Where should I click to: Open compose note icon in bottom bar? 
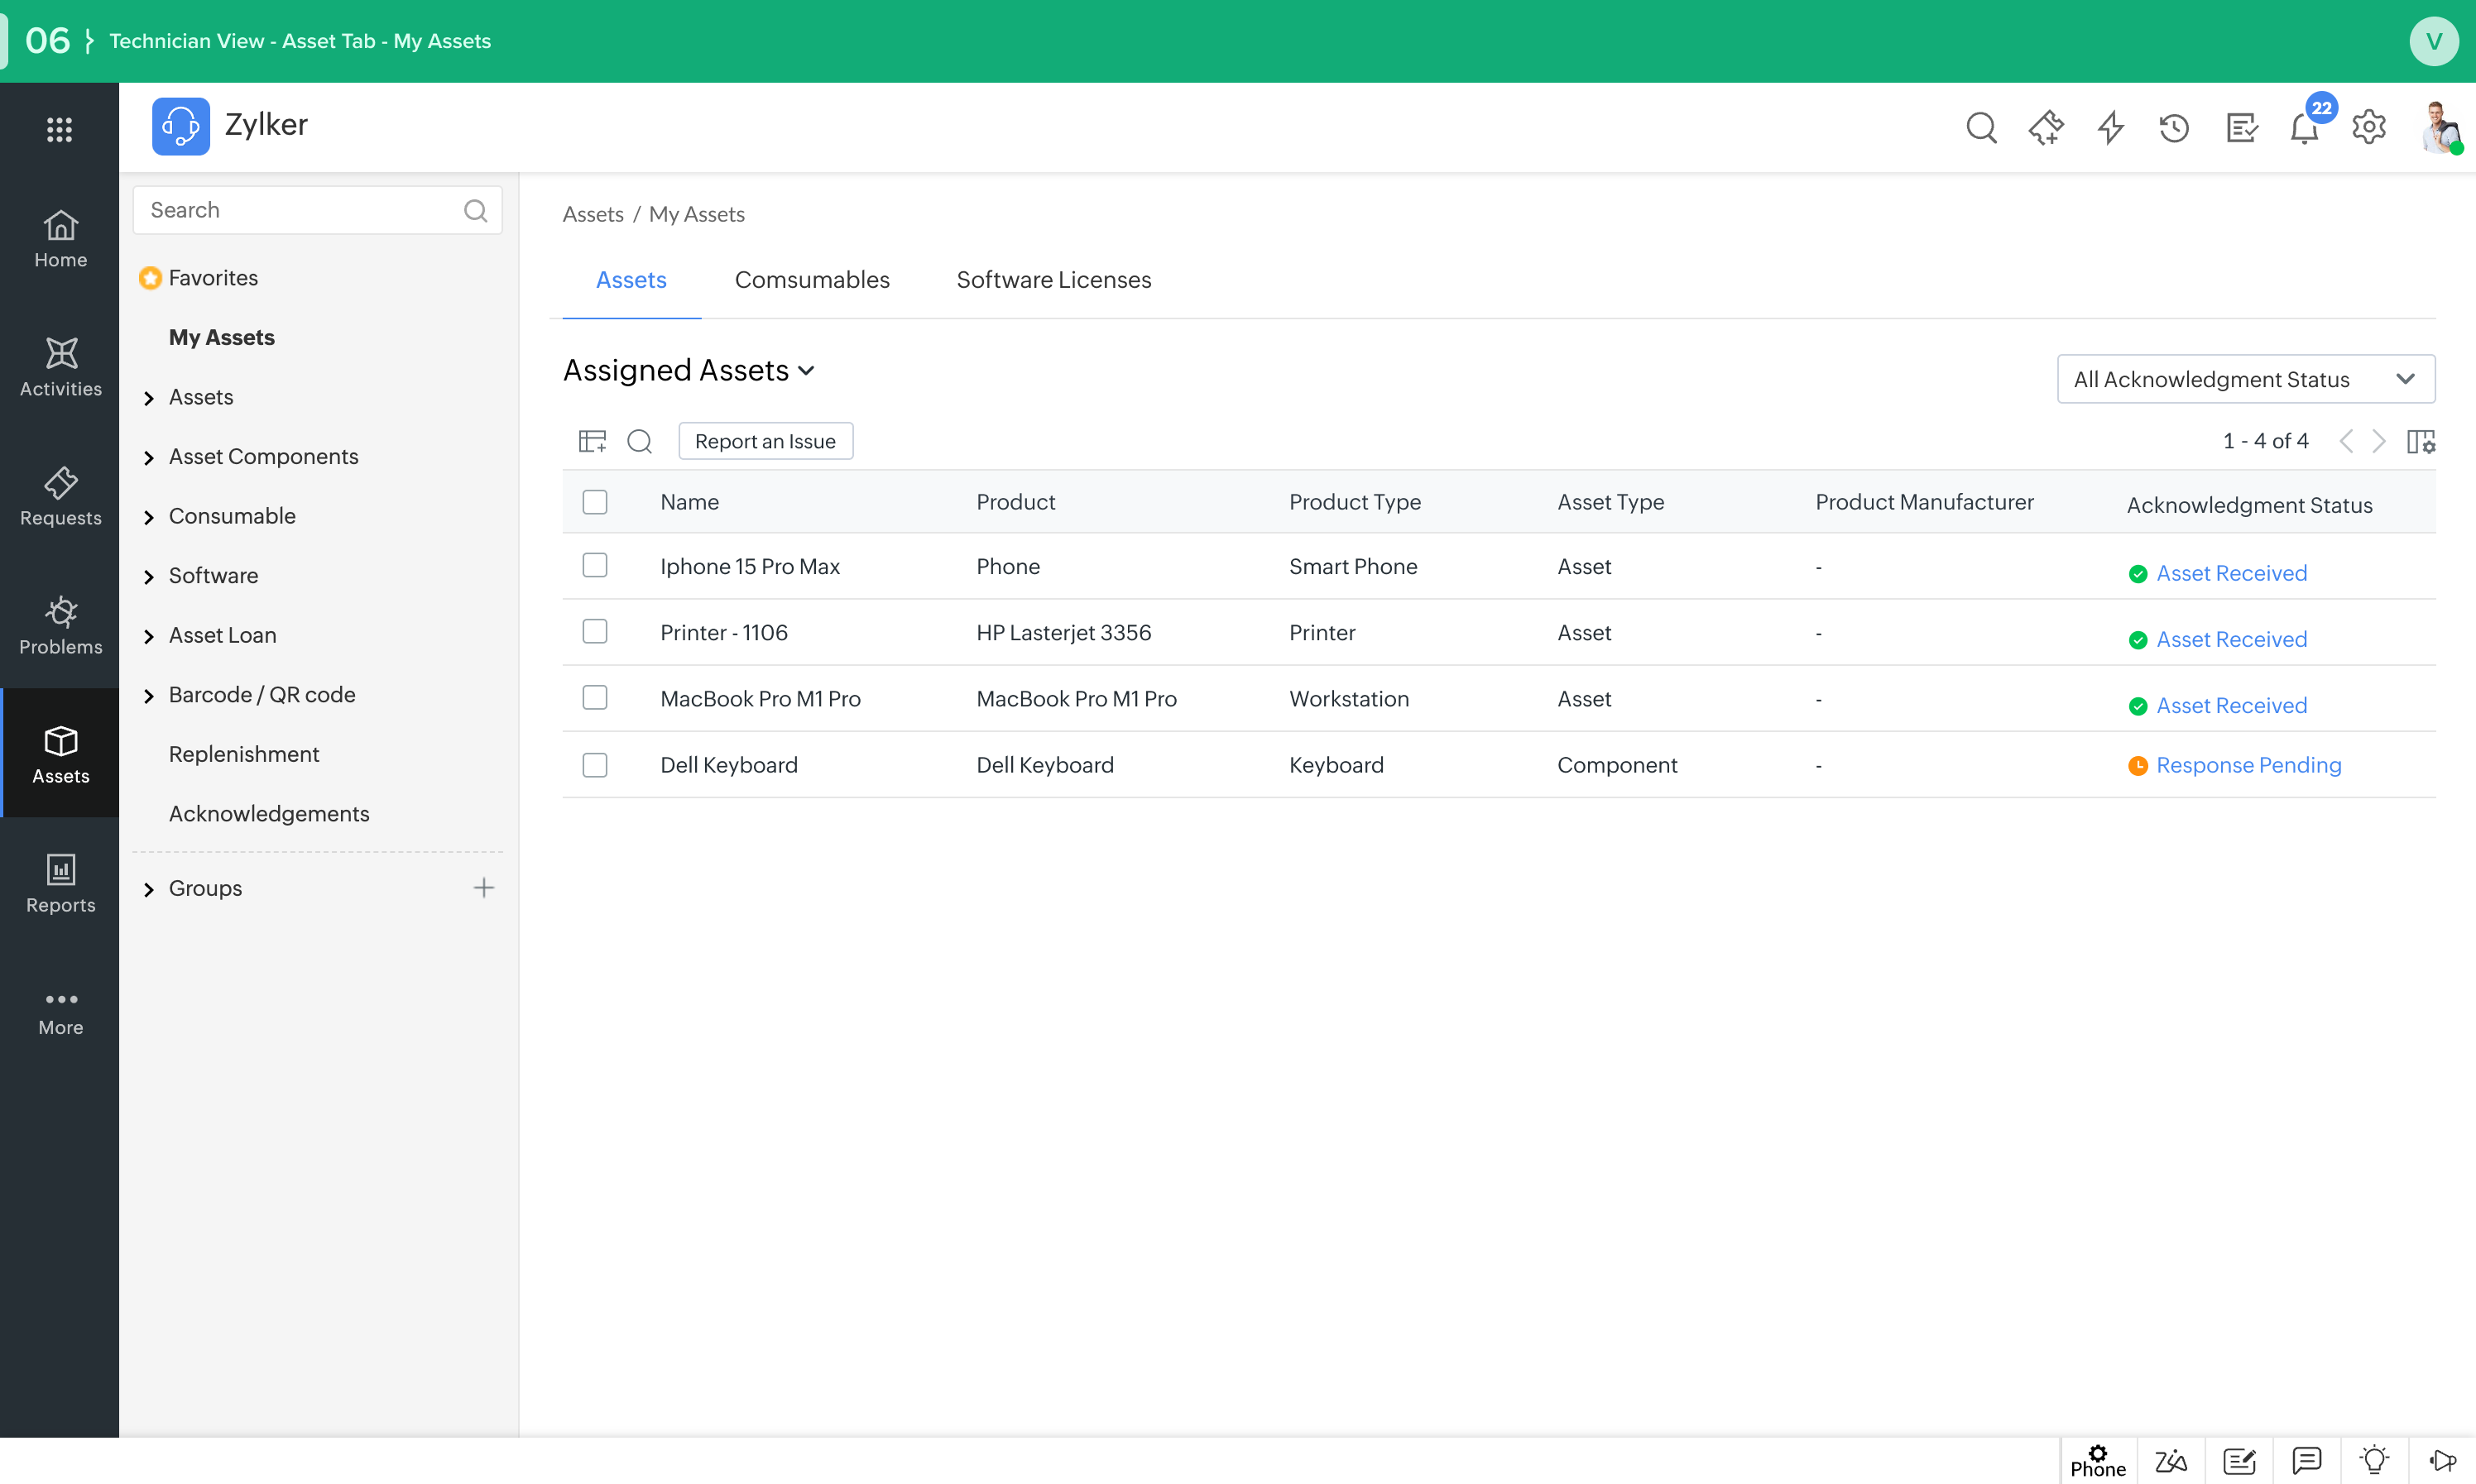[x=2238, y=1461]
